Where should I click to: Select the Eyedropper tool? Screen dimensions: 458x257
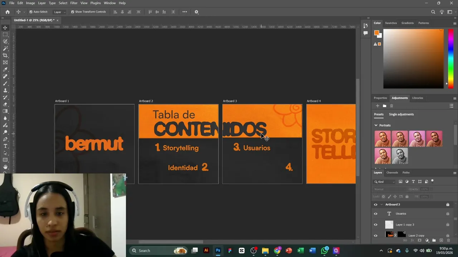(5, 69)
